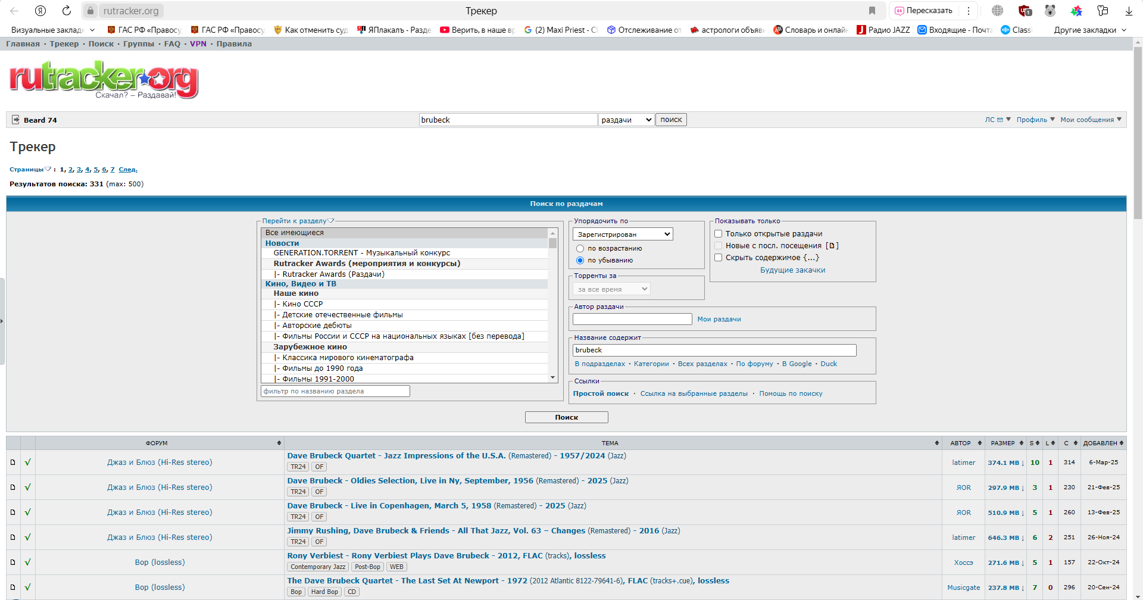Image resolution: width=1143 pixels, height=600 pixels.
Task: Click the page icon in Jazz Impressions row
Action: [x=13, y=462]
